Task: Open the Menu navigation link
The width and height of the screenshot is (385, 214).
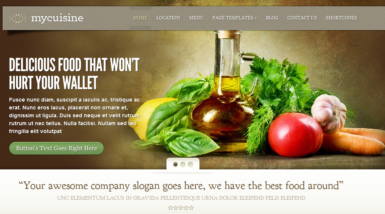Action: click(196, 18)
